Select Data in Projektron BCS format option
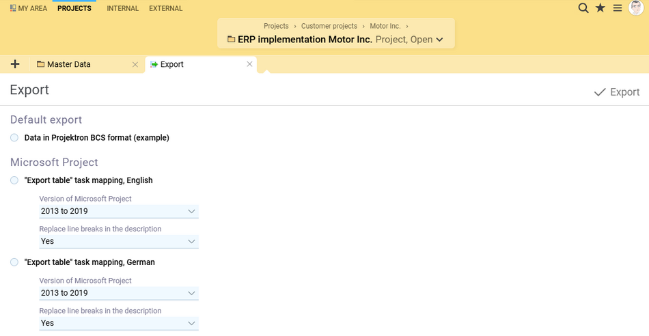The height and width of the screenshot is (336, 649). coord(14,138)
